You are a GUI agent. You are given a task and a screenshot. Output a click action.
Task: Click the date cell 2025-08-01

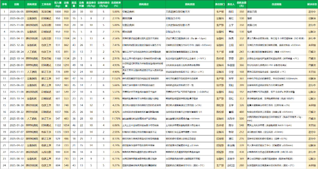(x=16, y=65)
